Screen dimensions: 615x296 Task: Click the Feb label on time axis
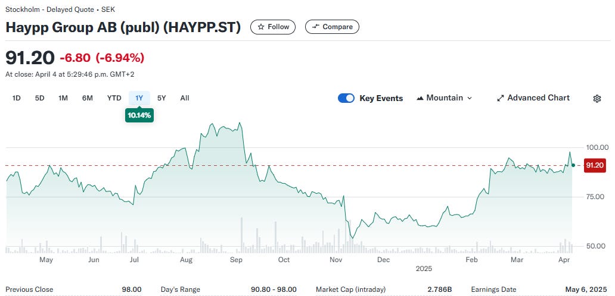click(x=471, y=260)
